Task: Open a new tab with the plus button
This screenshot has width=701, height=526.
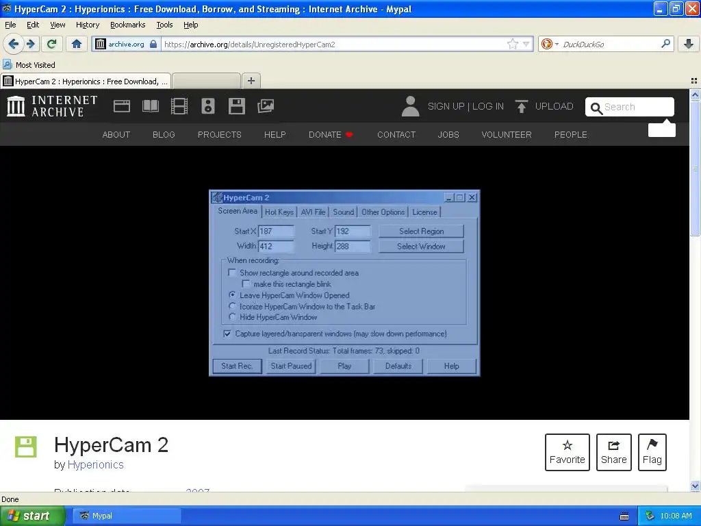Action: pyautogui.click(x=251, y=81)
